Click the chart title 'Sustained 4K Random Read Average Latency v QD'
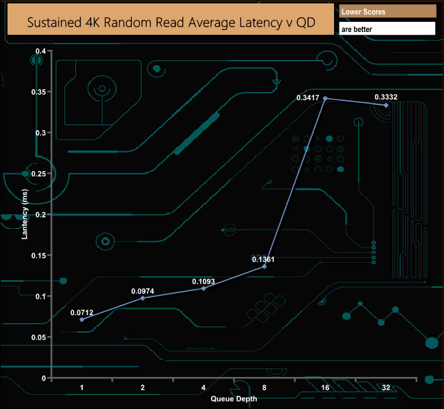444x409 pixels. tap(171, 22)
